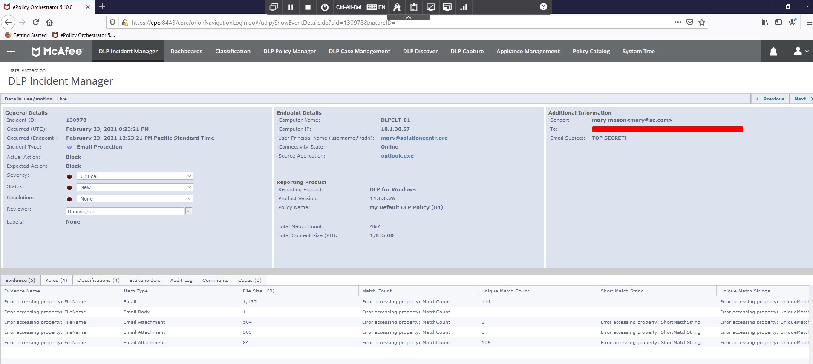
Task: Sort by the File Size (KB) column header
Action: (x=258, y=291)
